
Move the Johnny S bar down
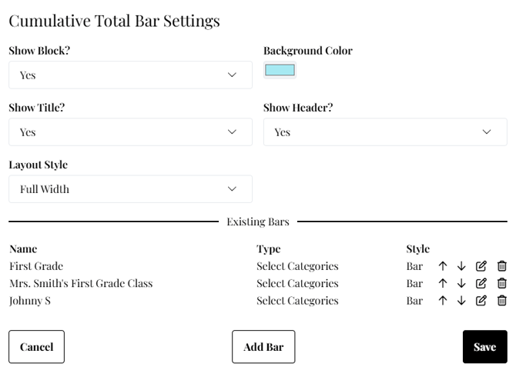tap(461, 300)
